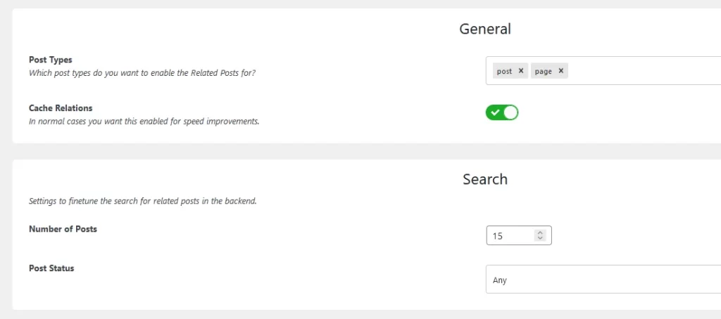Increase Number of Posts with up arrow
The width and height of the screenshot is (721, 319).
click(x=540, y=233)
